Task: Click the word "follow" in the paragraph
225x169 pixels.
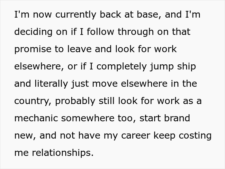Action: 99,32
